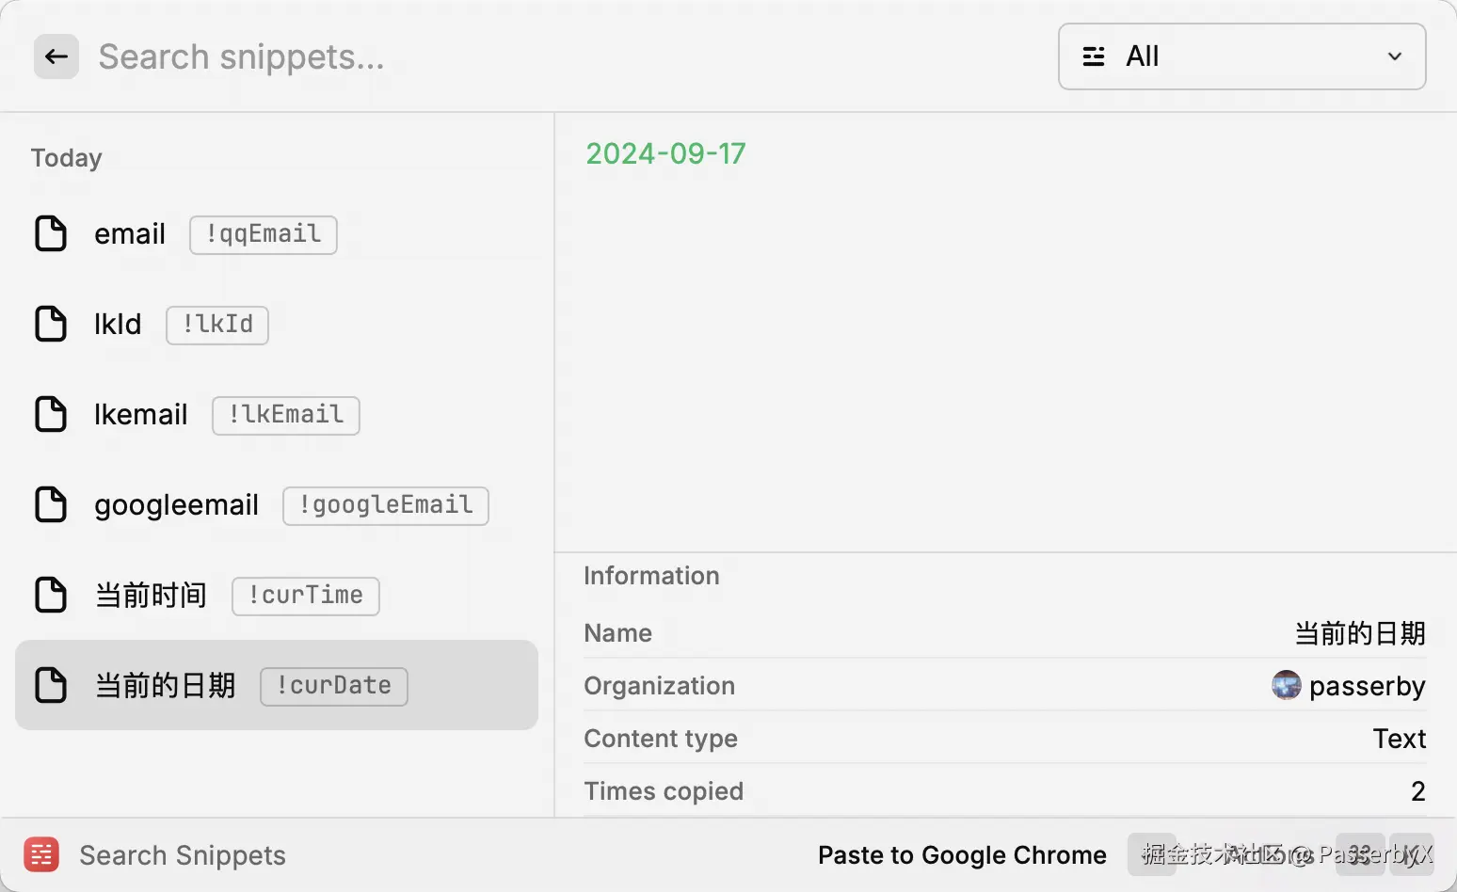This screenshot has width=1457, height=892.
Task: Click the 当前时间 snippet document icon
Action: [x=51, y=595]
